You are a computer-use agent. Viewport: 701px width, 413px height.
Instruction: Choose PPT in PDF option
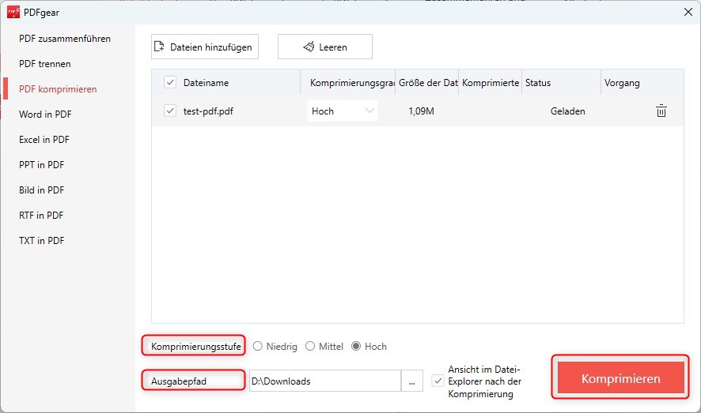pyautogui.click(x=42, y=164)
